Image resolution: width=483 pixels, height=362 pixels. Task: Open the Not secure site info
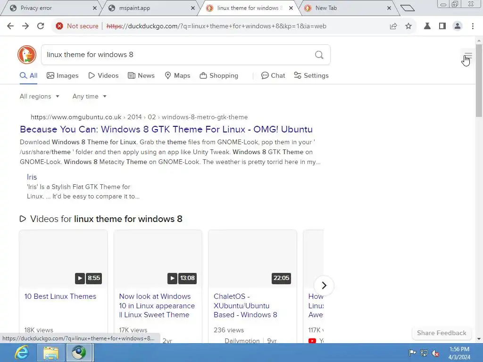click(x=77, y=26)
